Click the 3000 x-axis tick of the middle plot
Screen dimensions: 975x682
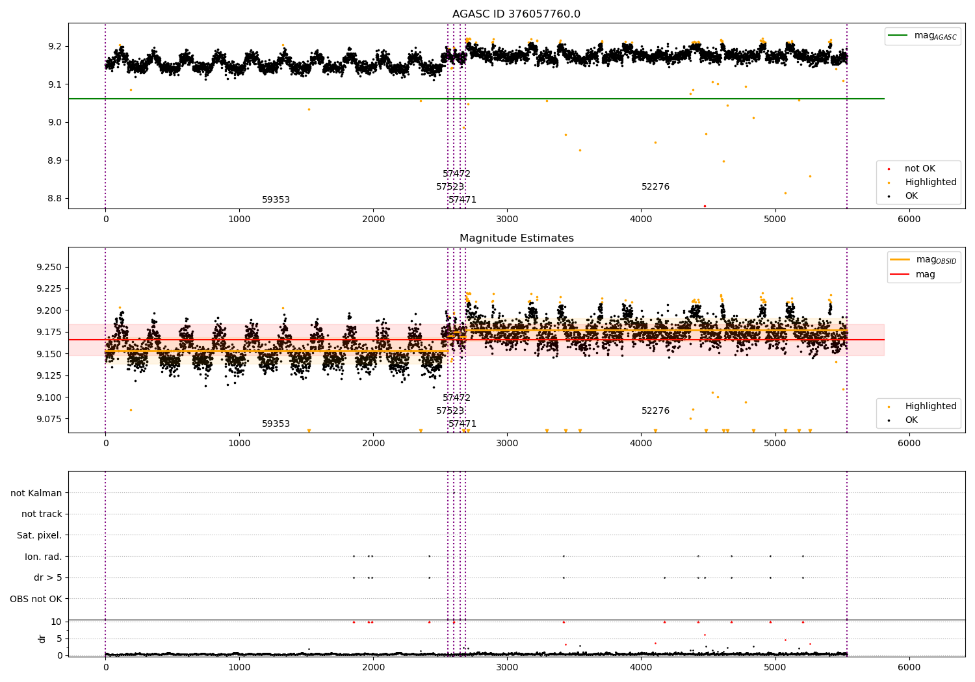coord(507,444)
